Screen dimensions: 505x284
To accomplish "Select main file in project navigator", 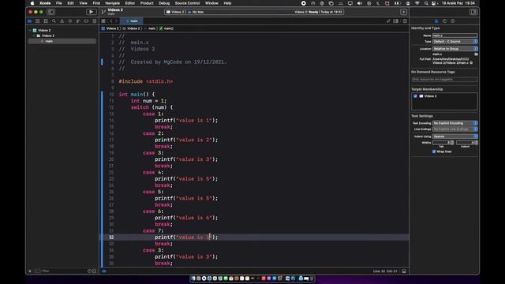I will point(62,41).
